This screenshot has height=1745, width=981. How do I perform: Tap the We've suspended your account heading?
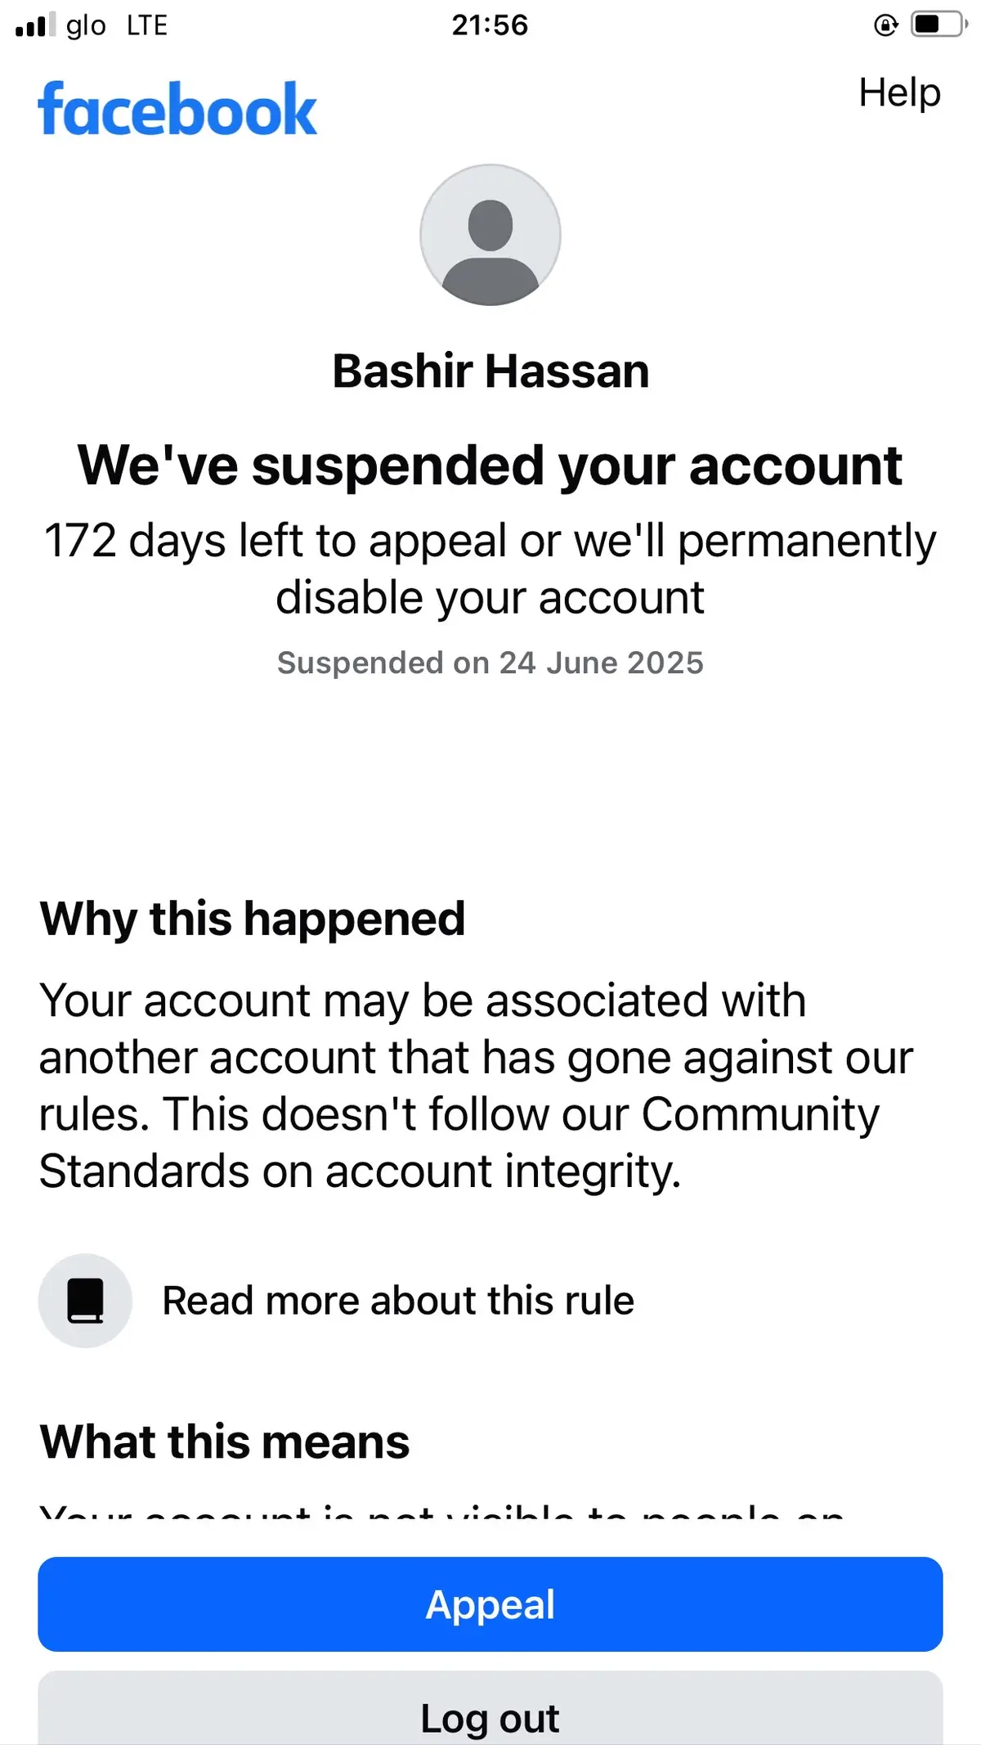point(490,465)
